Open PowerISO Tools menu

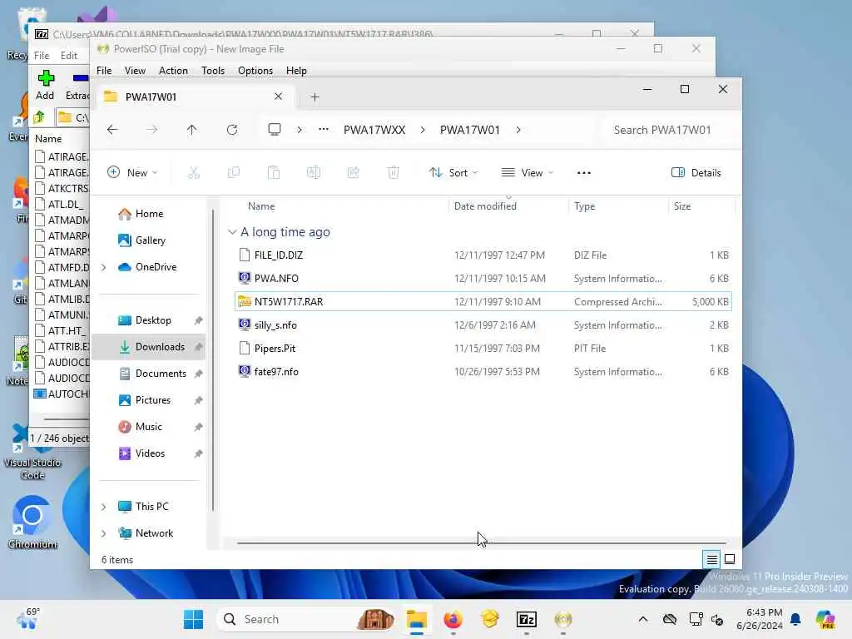click(213, 71)
